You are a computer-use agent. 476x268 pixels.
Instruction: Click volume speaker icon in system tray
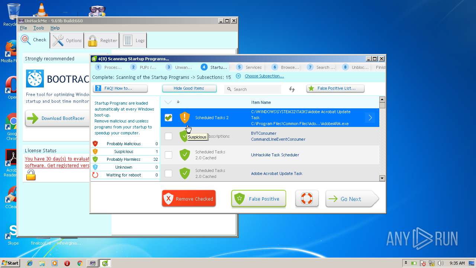click(441, 263)
